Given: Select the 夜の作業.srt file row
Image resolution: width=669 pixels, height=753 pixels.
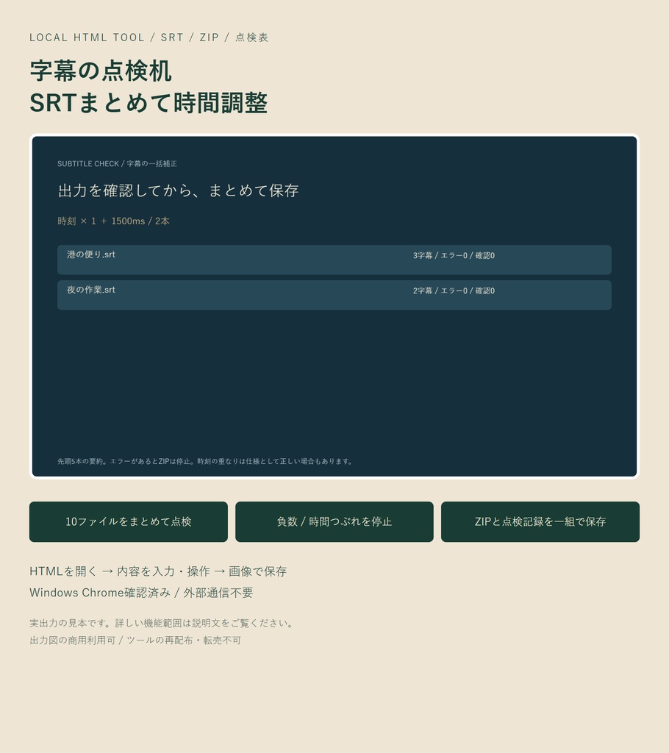Looking at the screenshot, I should [334, 295].
